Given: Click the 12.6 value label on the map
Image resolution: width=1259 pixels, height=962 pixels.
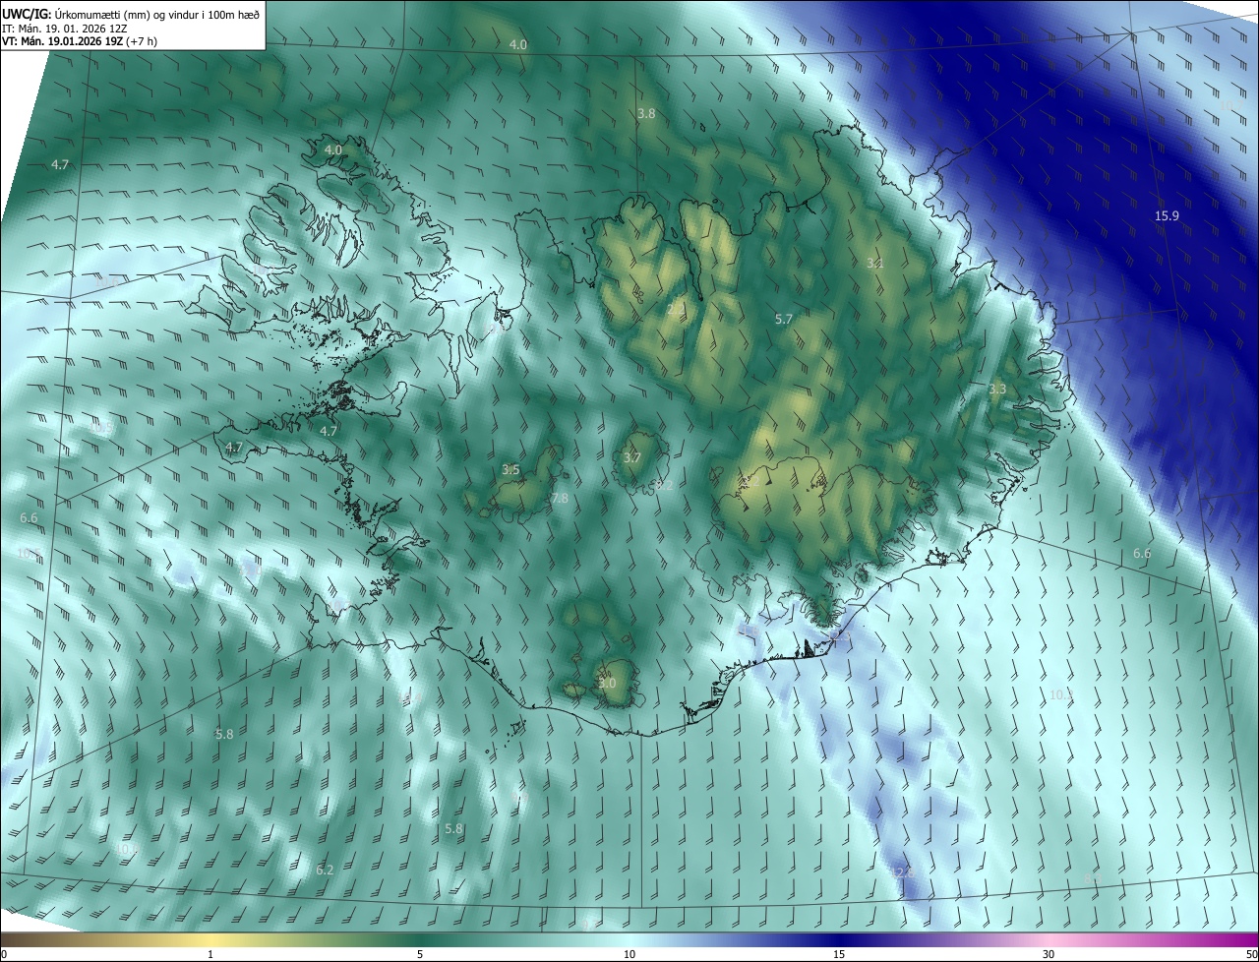Looking at the screenshot, I should click(x=902, y=872).
